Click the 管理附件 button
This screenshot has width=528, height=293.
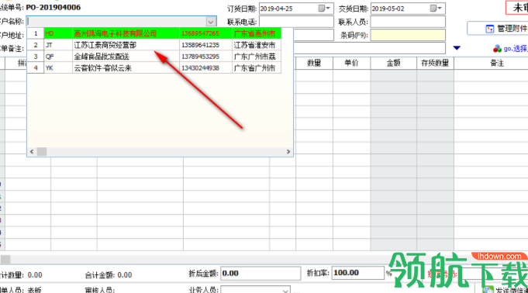click(498, 29)
